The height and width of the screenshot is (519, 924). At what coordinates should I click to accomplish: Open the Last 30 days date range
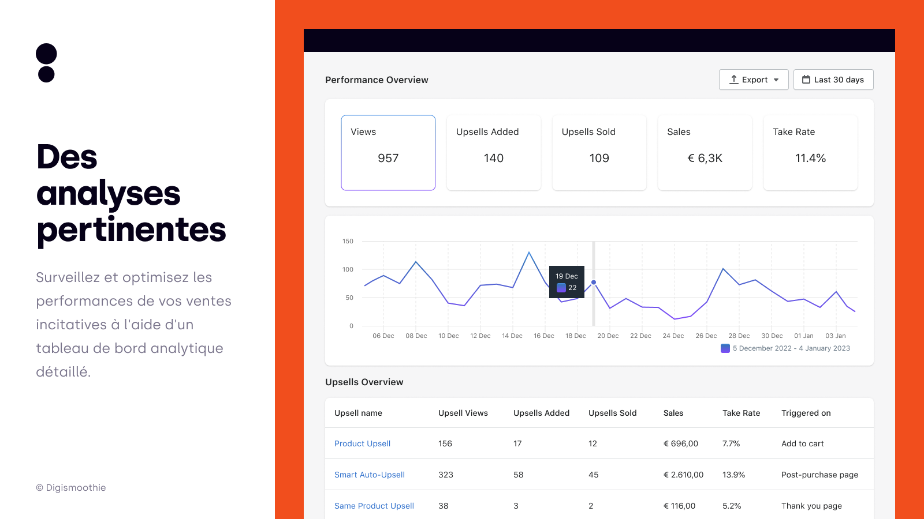coord(833,80)
